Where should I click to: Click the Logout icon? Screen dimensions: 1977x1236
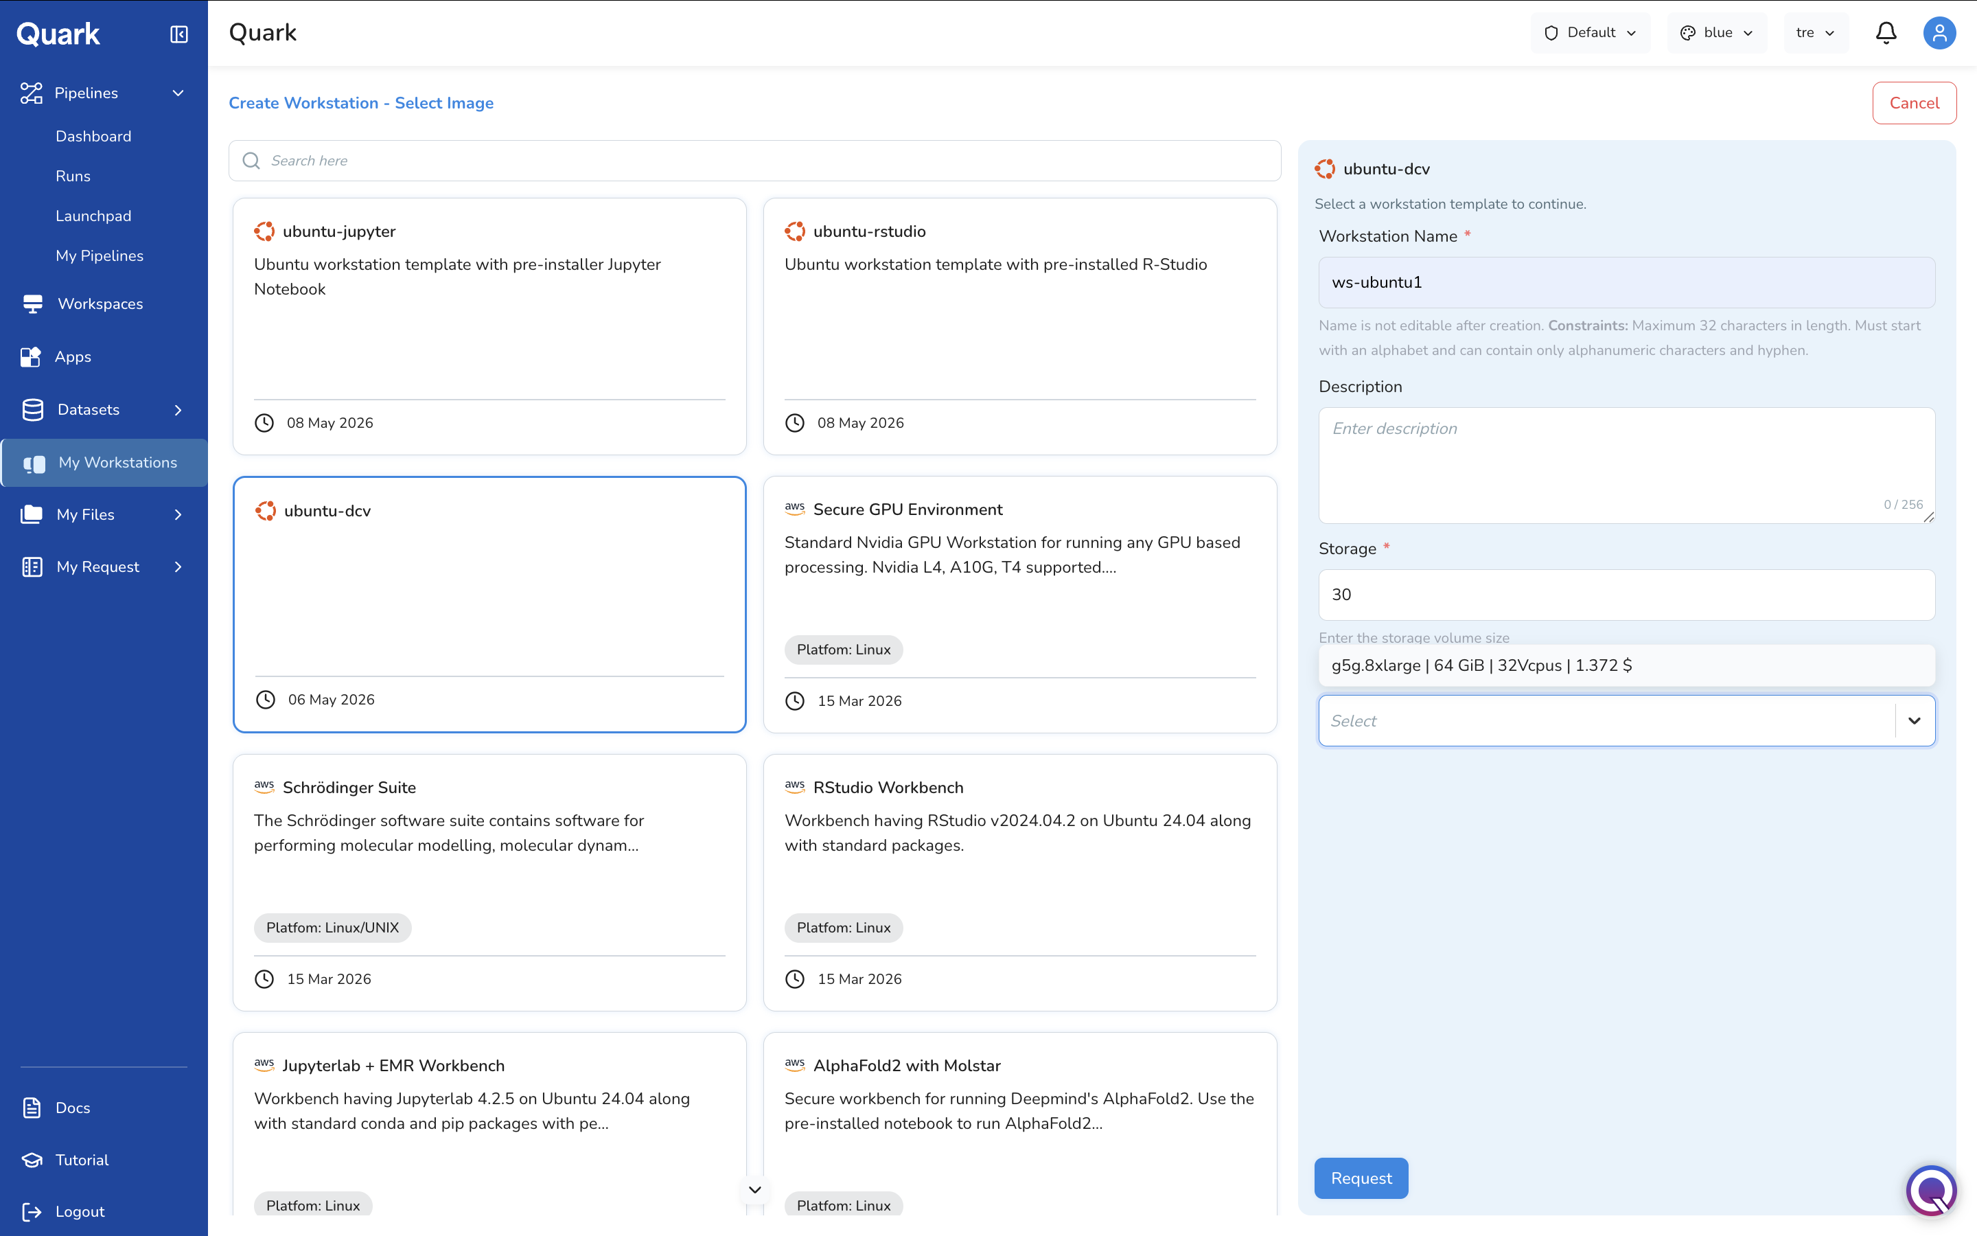[32, 1211]
